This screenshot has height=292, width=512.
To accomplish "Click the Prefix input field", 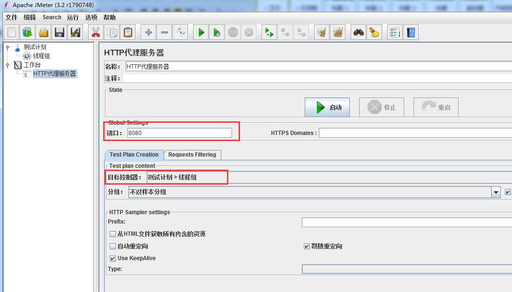I will [407, 223].
